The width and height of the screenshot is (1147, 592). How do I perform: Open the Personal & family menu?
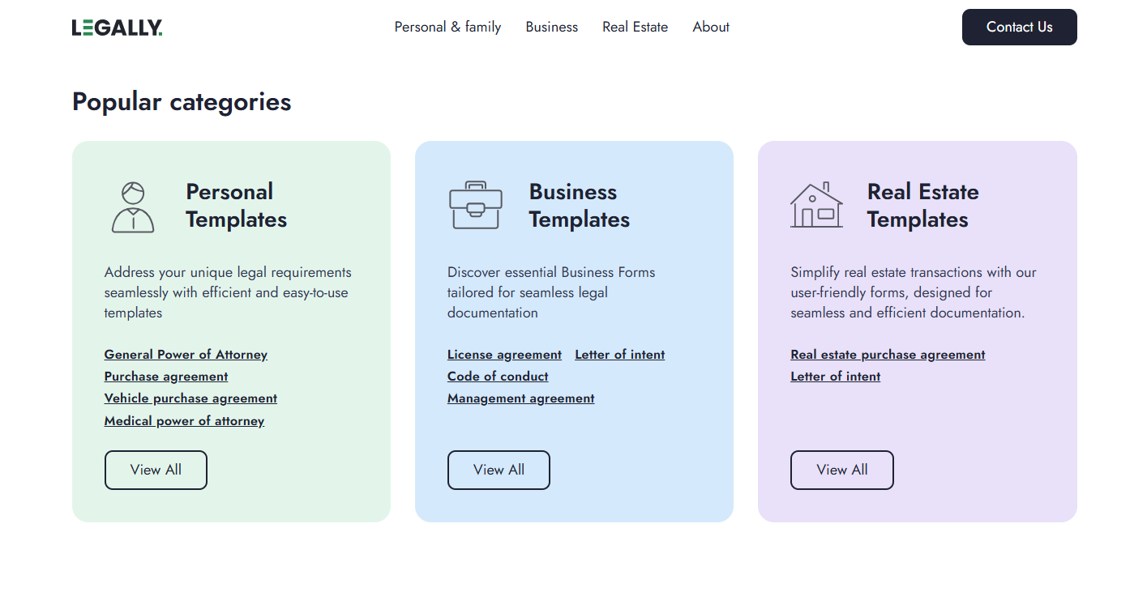click(447, 27)
